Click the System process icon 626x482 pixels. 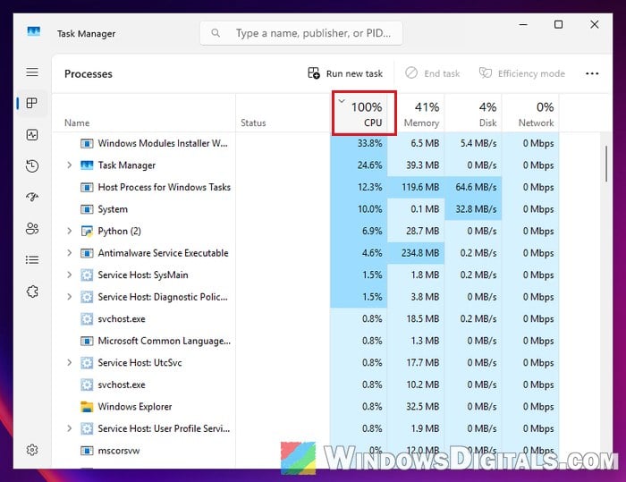coord(87,209)
